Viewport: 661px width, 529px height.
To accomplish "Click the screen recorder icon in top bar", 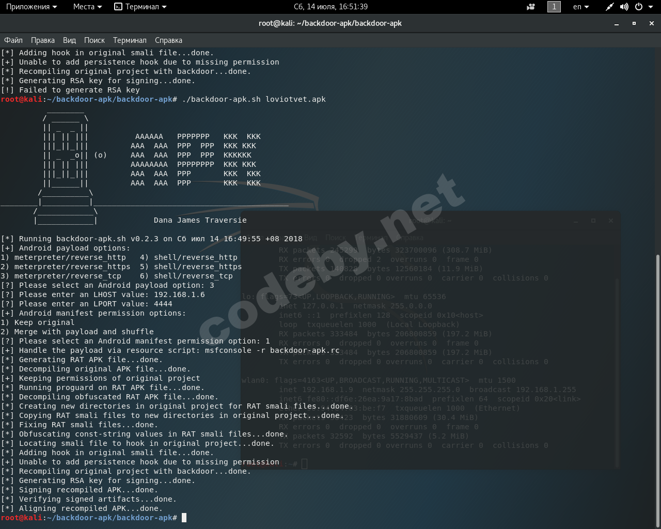I will click(531, 7).
